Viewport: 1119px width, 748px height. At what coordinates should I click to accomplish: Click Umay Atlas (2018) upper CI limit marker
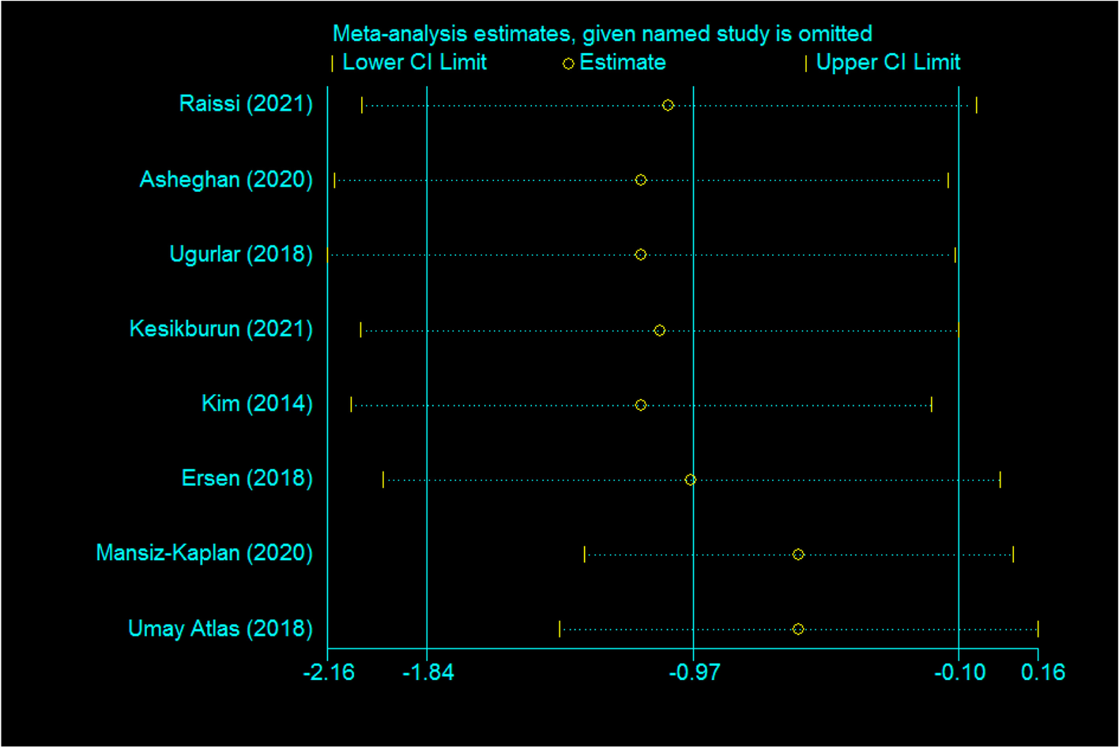click(x=1038, y=629)
